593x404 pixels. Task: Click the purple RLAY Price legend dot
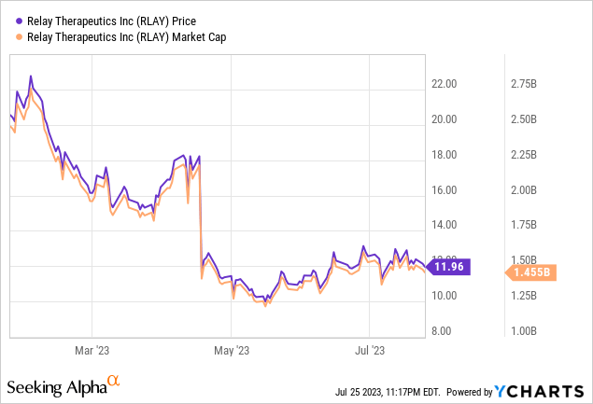[13, 18]
